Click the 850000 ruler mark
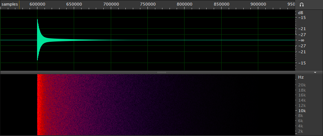 (221, 4)
